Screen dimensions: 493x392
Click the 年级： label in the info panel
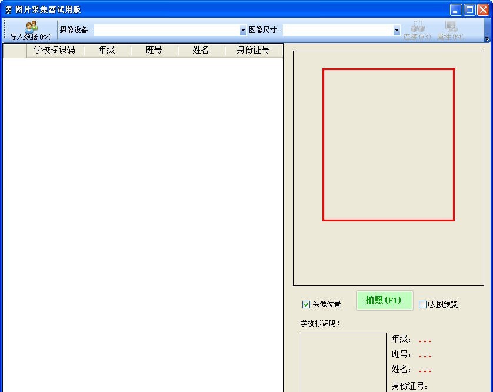tap(401, 339)
